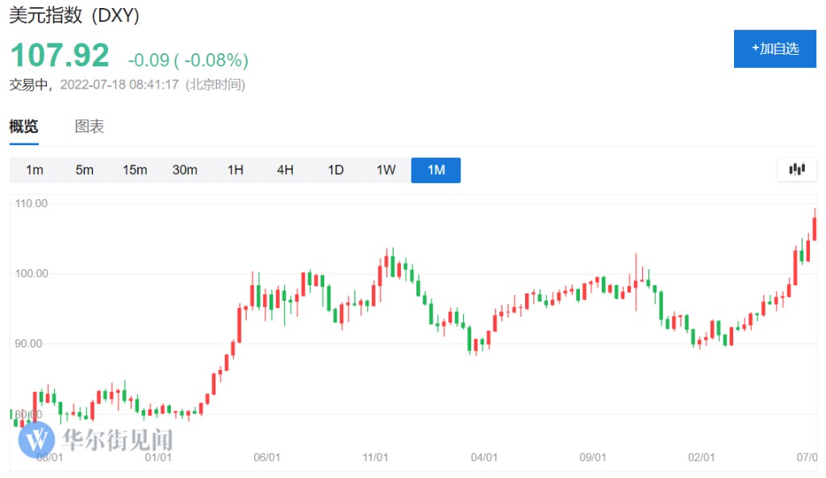Set chart interval to 1W
Viewport: 826px width, 478px height.
(386, 170)
